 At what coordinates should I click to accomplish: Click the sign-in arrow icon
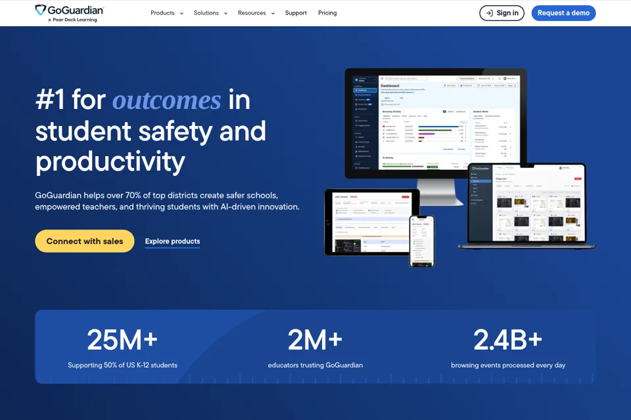tap(489, 13)
